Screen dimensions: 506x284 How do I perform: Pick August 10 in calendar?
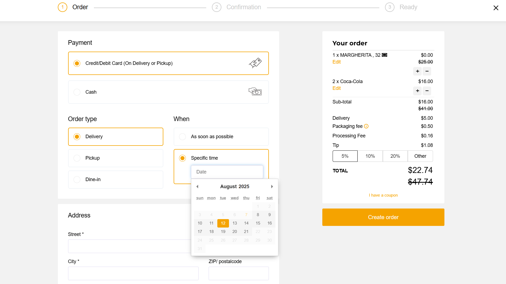200,223
